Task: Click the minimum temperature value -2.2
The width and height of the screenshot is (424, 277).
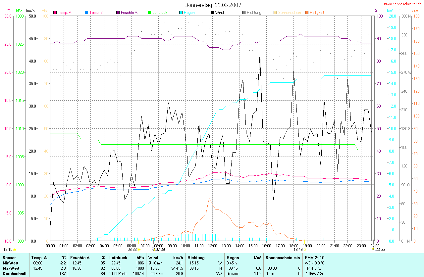Action: 63,263
